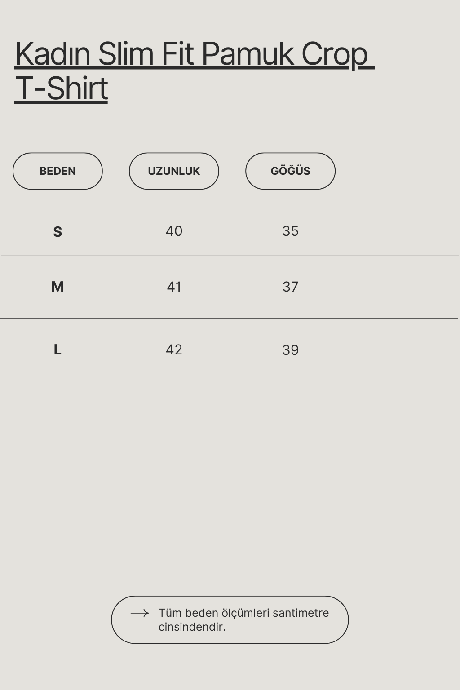Select the chest value 39

(x=290, y=350)
